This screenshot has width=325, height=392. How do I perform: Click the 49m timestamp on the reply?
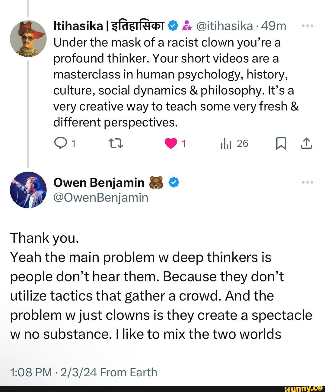[274, 26]
